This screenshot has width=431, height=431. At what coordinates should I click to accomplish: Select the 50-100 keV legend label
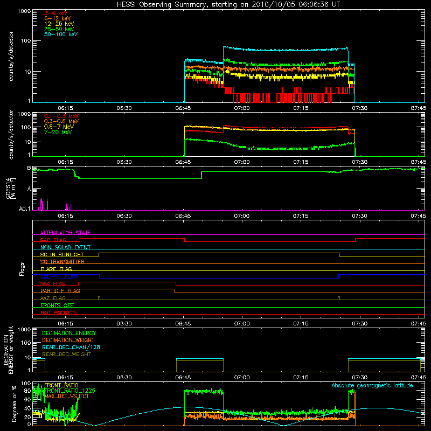tap(61, 34)
